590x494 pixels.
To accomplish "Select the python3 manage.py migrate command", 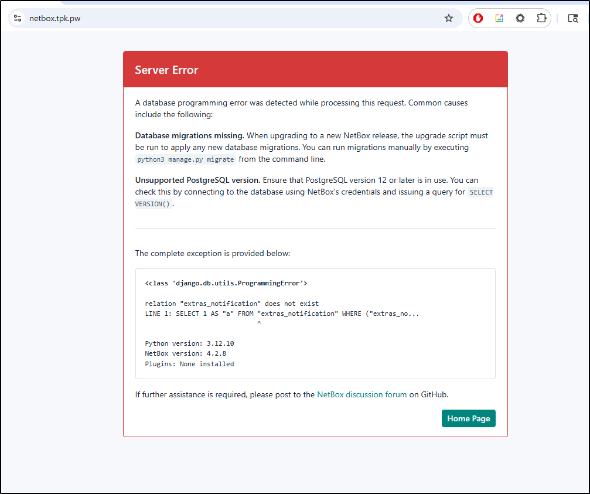I will point(186,159).
